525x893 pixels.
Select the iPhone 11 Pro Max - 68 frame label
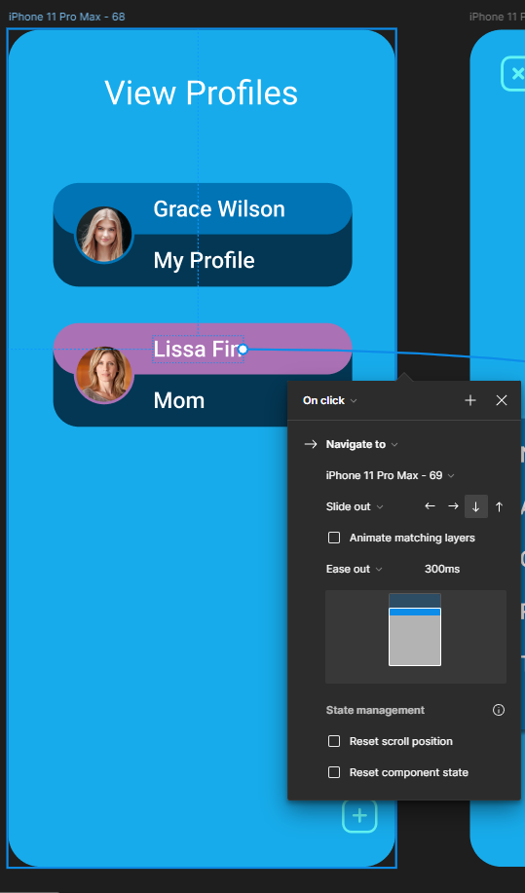tap(66, 17)
